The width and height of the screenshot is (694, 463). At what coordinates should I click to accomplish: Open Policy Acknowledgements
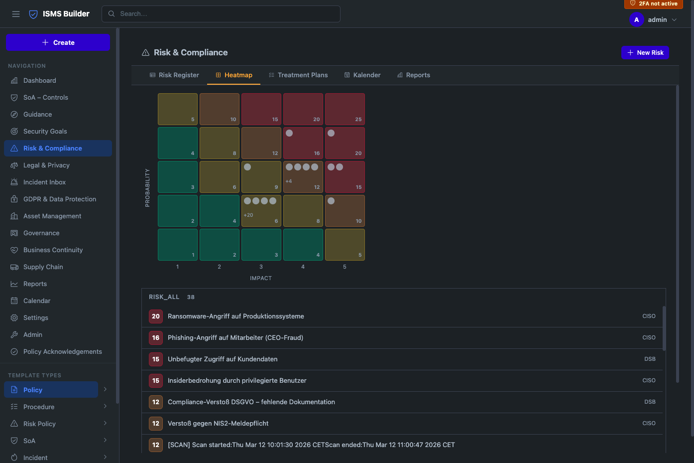click(x=58, y=351)
